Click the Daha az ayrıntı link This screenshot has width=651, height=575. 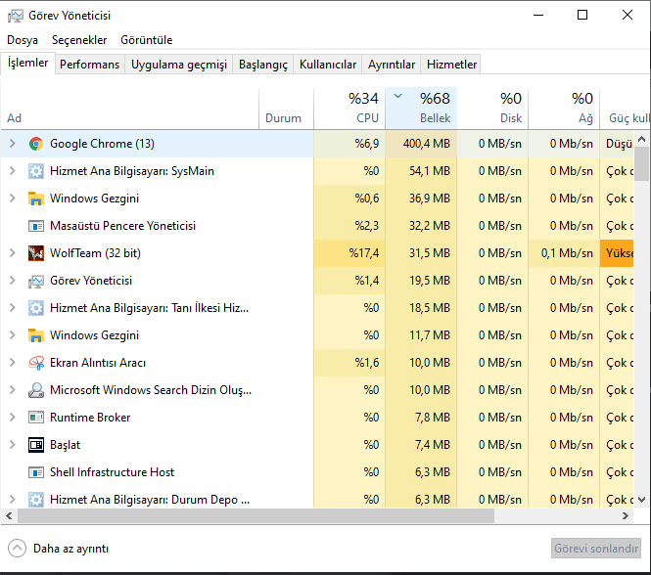click(71, 549)
